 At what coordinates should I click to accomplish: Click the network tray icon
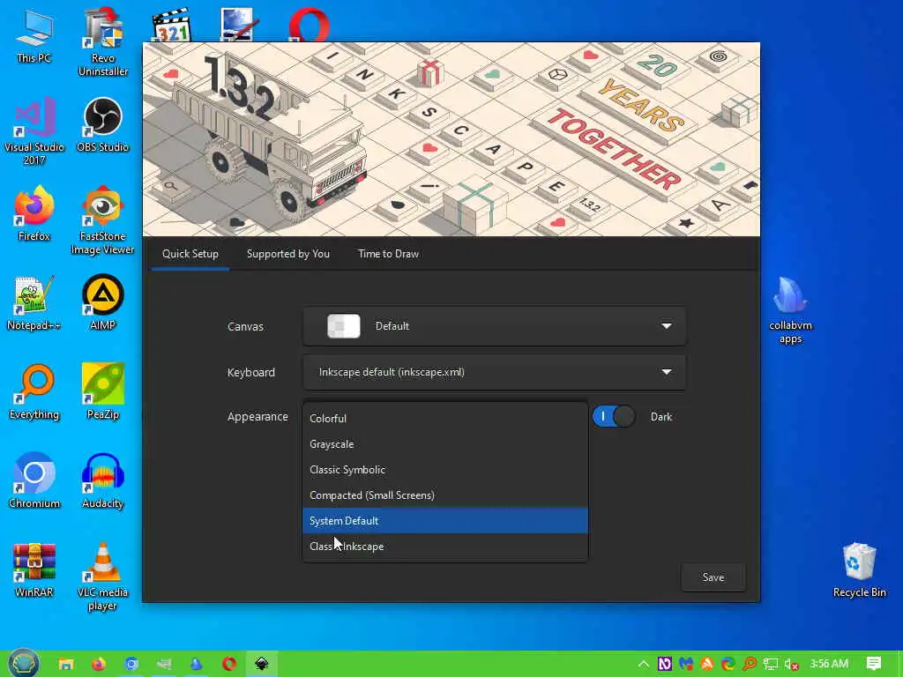click(771, 665)
